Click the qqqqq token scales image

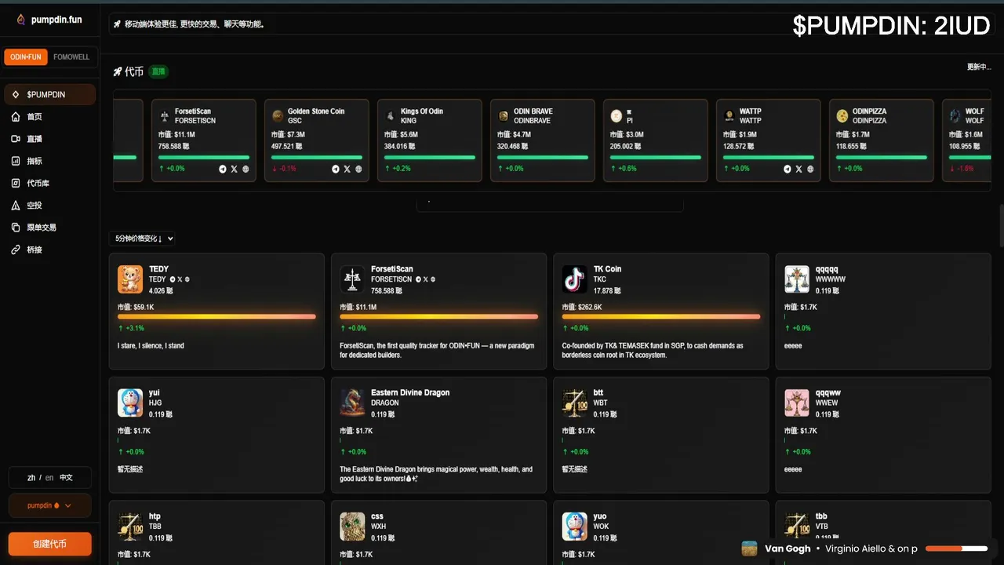pyautogui.click(x=797, y=279)
